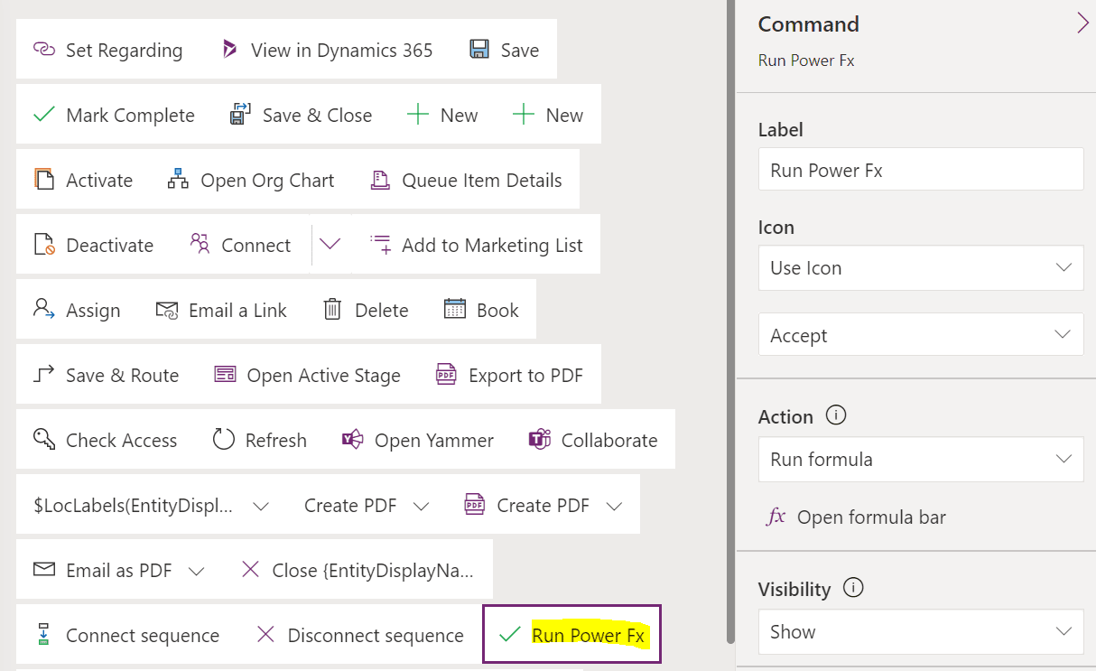
Task: Click the Open formula bar link
Action: tap(871, 517)
